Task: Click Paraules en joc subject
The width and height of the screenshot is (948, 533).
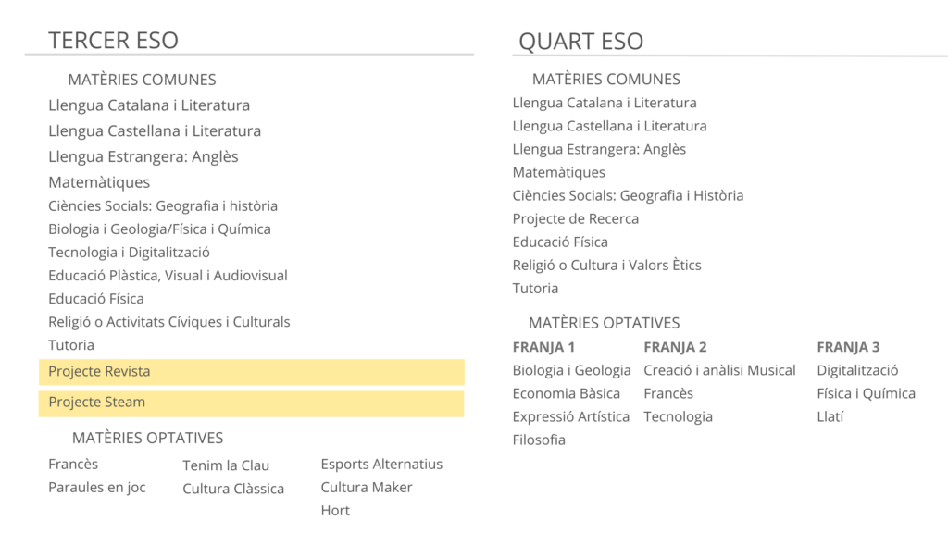Action: (97, 488)
